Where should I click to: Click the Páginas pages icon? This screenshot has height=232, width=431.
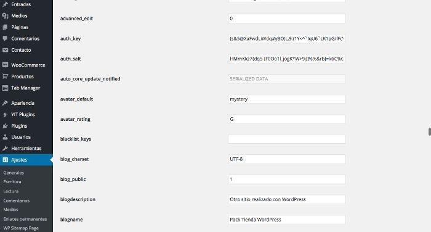coord(5,27)
